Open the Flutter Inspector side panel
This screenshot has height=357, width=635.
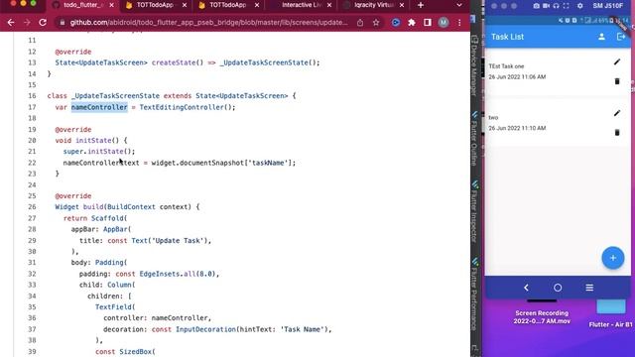click(x=474, y=211)
